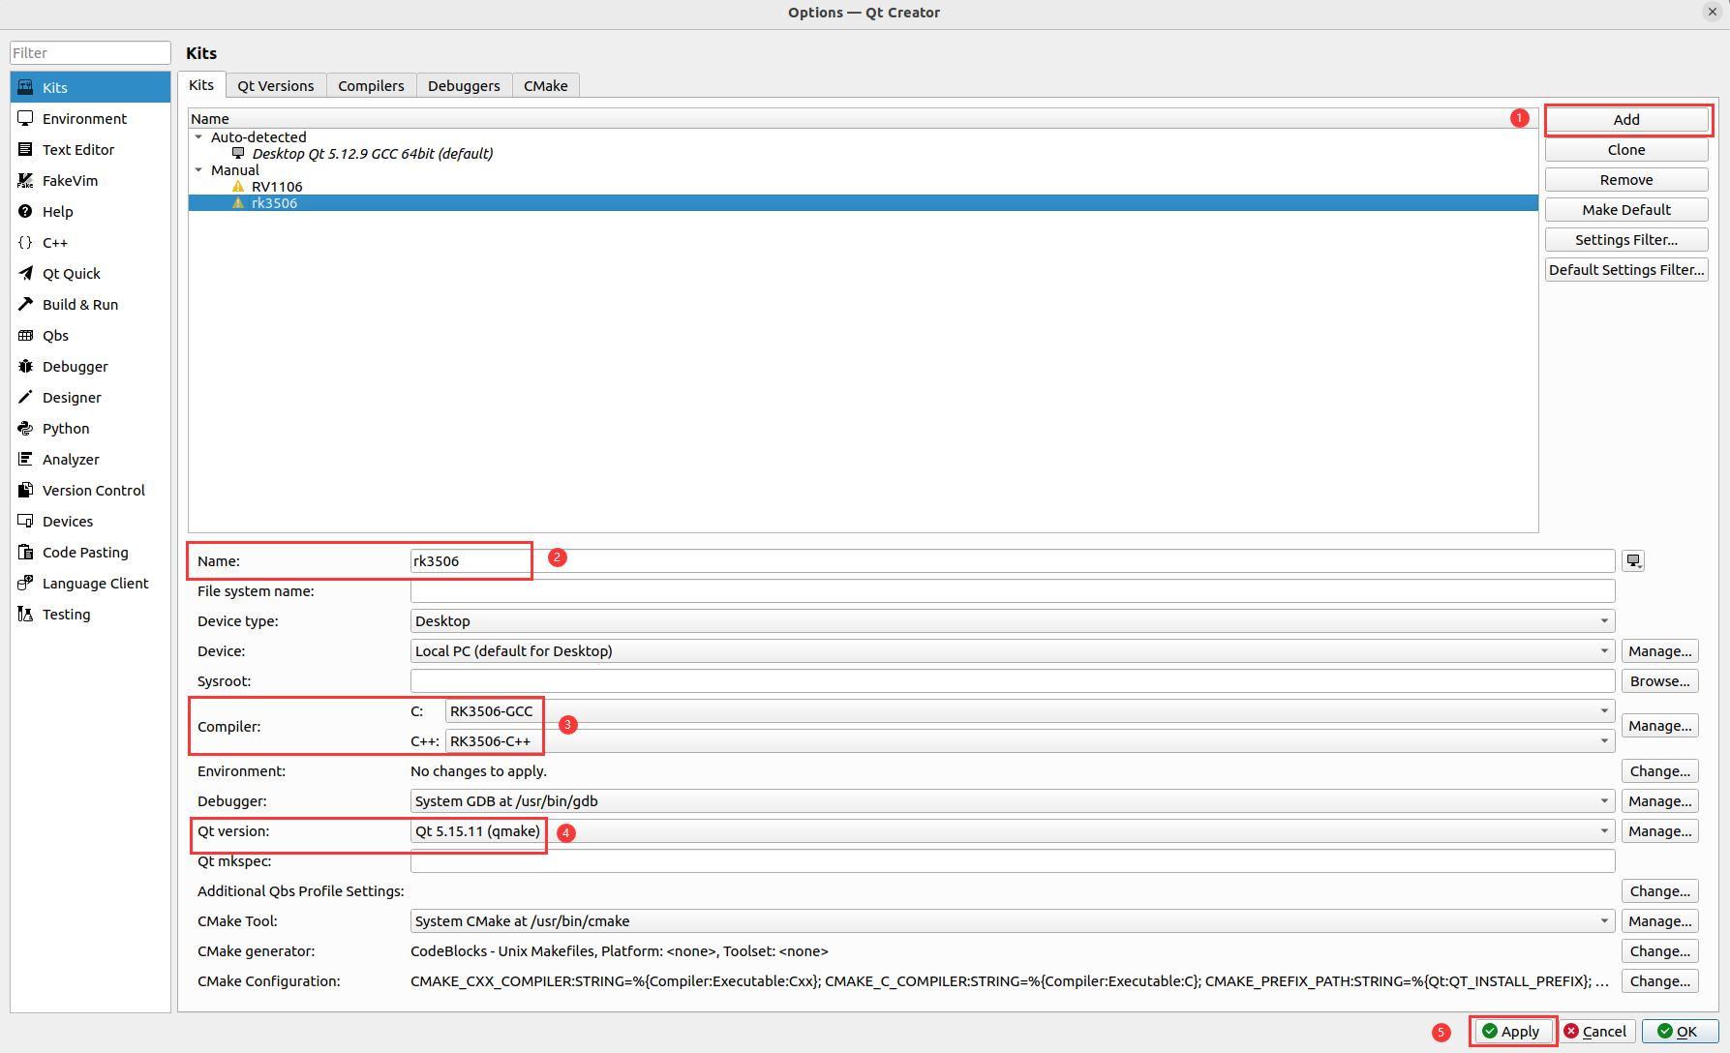Image resolution: width=1730 pixels, height=1053 pixels.
Task: Click the kit icon button beside Name field
Action: click(x=1633, y=561)
